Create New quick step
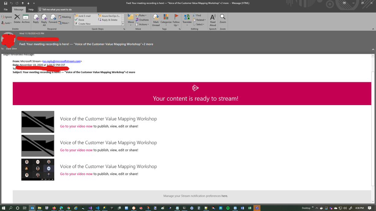 click(83, 24)
